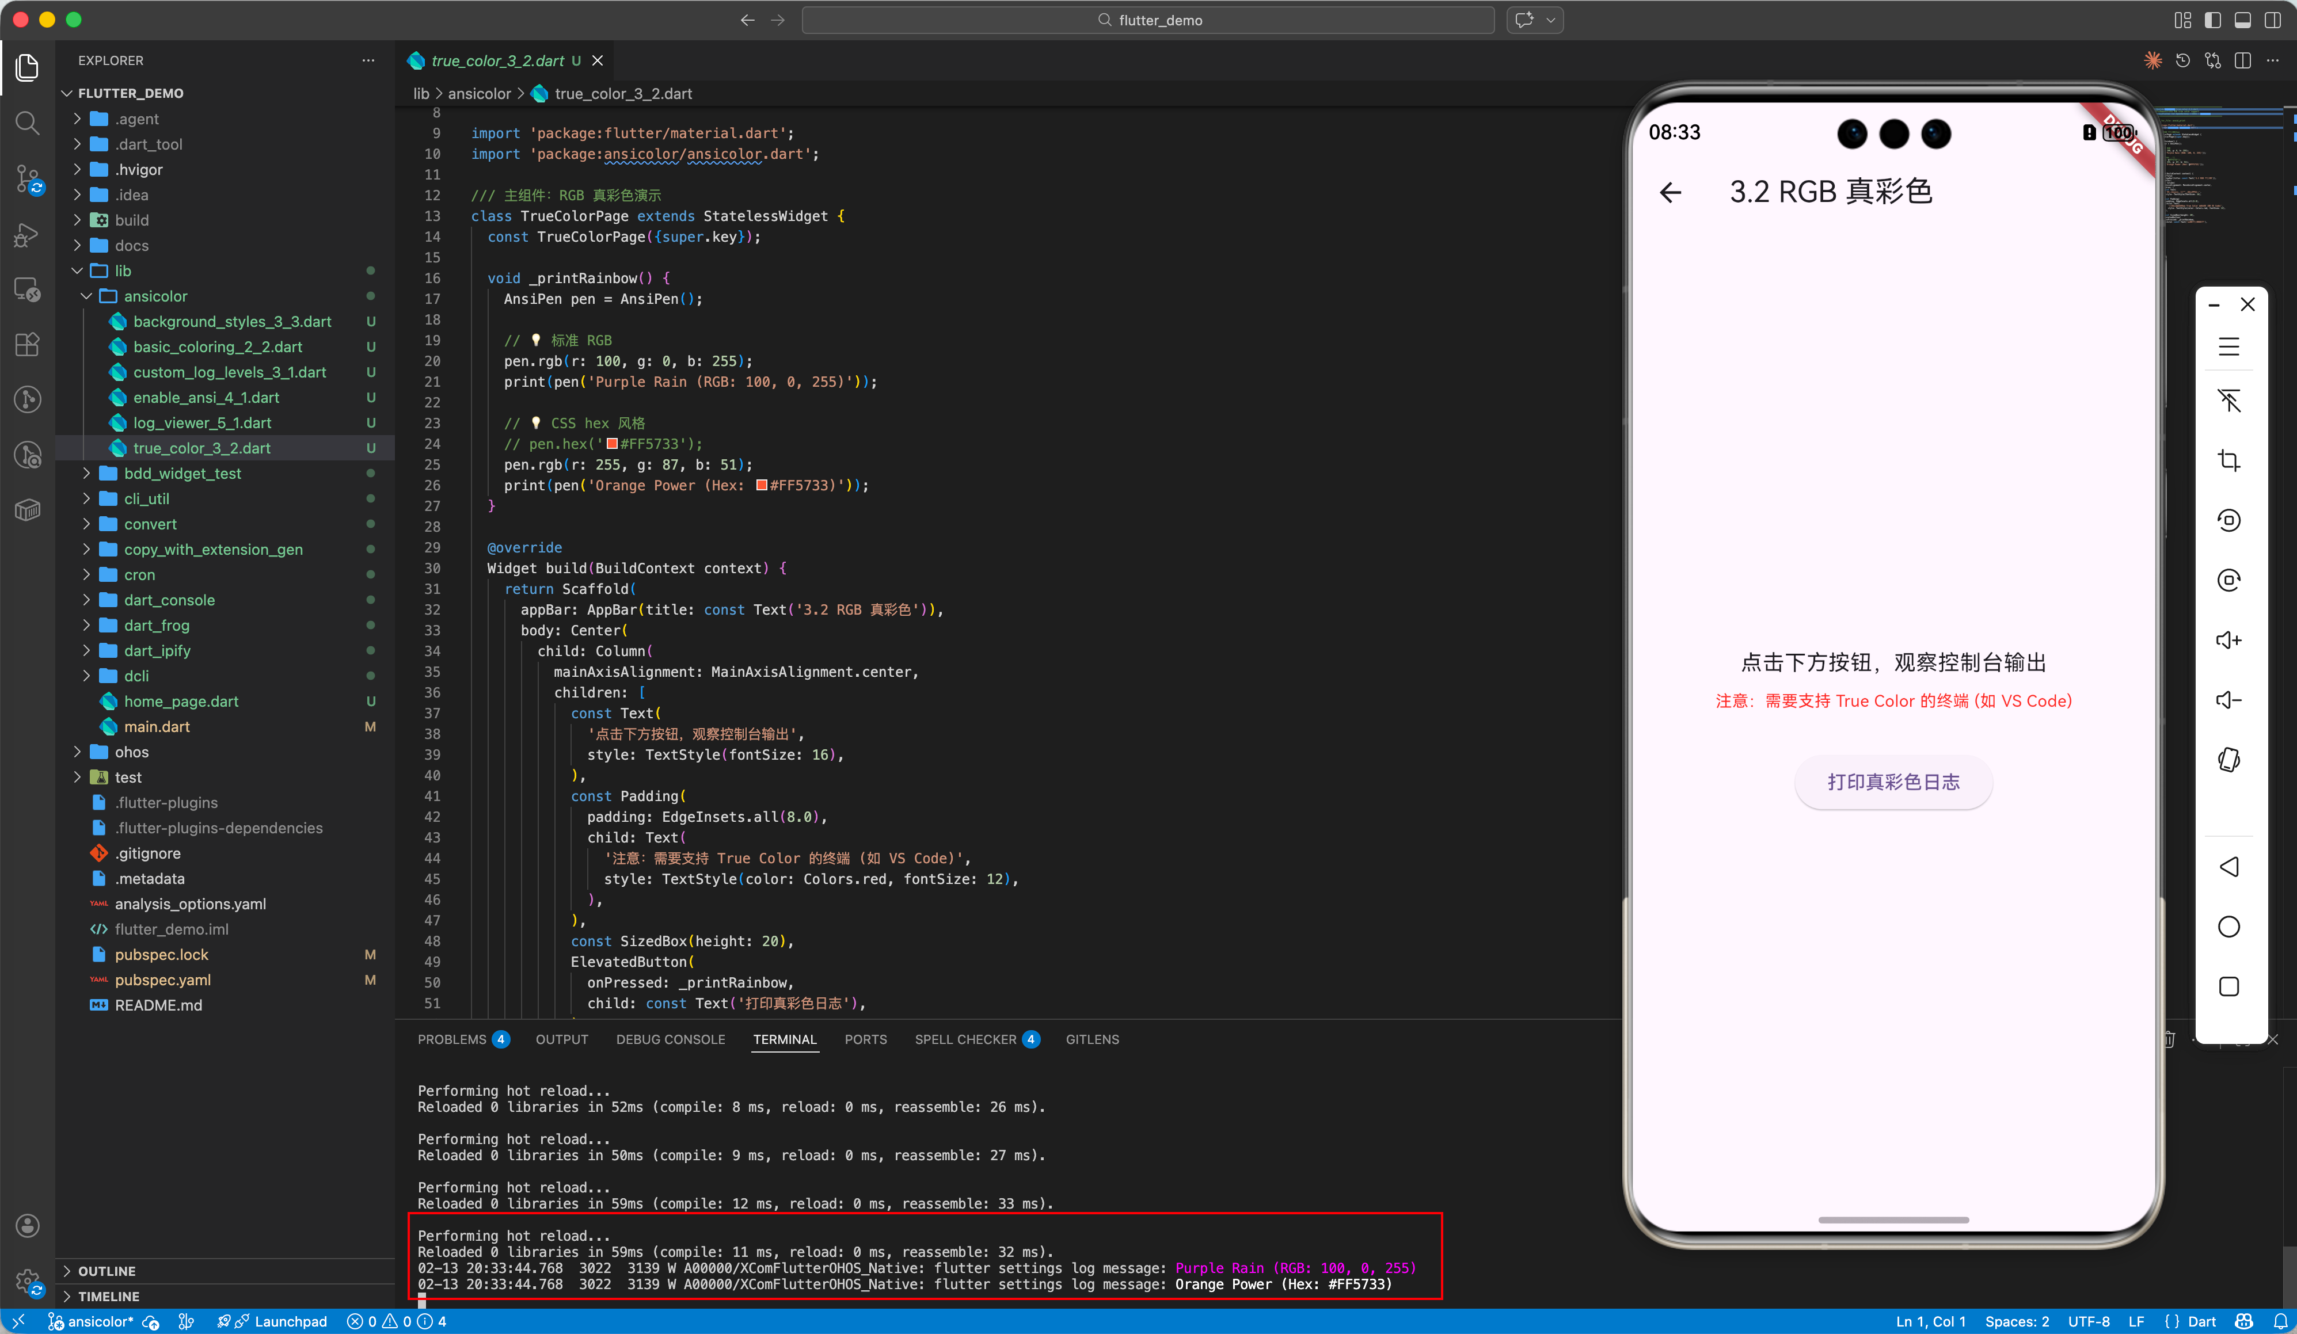Open the Search view in activity bar
Image resolution: width=2297 pixels, height=1334 pixels.
tap(28, 122)
